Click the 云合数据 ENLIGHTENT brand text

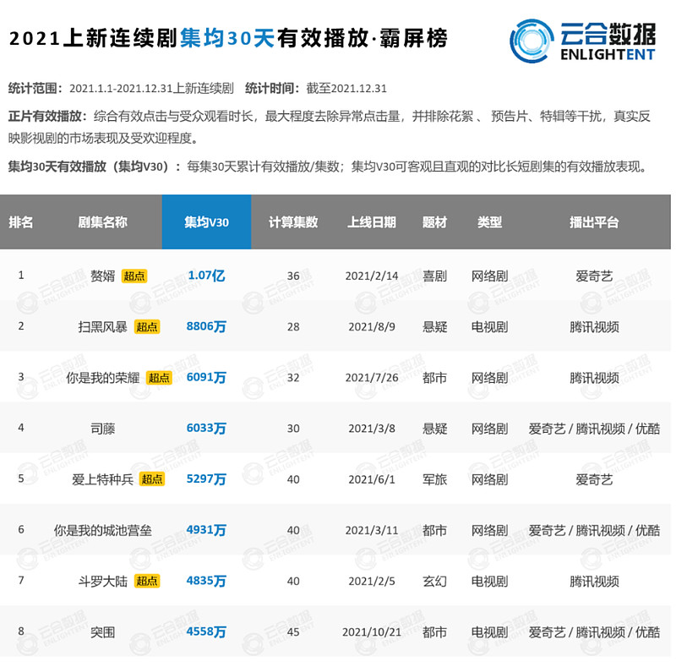coord(608,41)
